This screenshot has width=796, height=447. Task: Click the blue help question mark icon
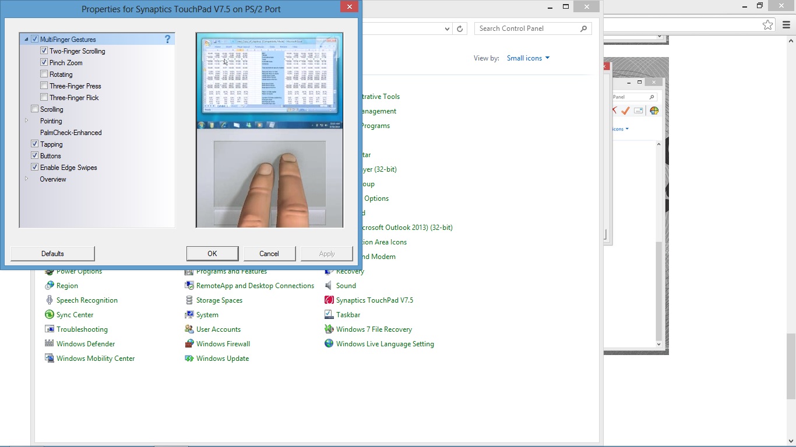coord(167,39)
